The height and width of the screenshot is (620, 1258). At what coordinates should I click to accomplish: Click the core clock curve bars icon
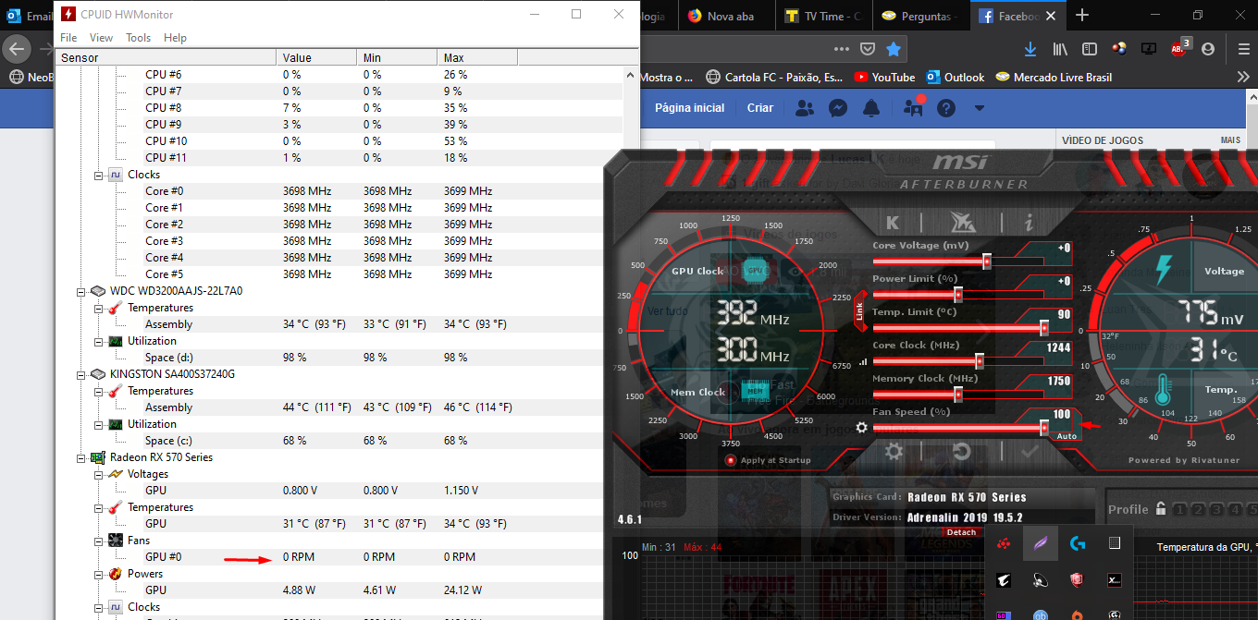(864, 362)
